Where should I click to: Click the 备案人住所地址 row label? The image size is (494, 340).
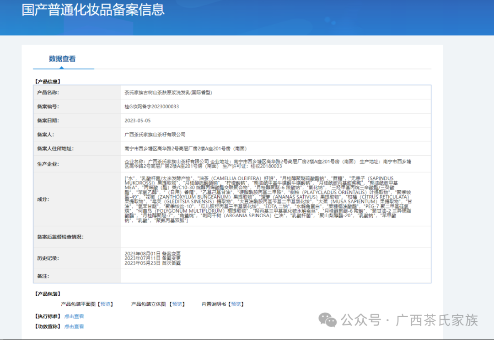coord(55,148)
